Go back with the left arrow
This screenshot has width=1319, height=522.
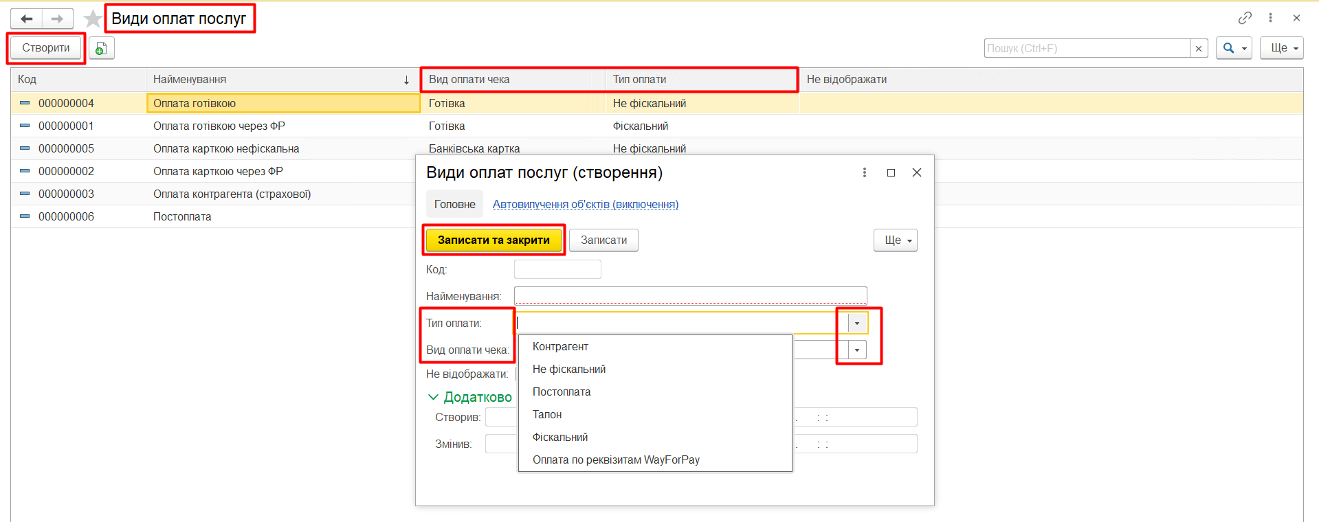(27, 19)
